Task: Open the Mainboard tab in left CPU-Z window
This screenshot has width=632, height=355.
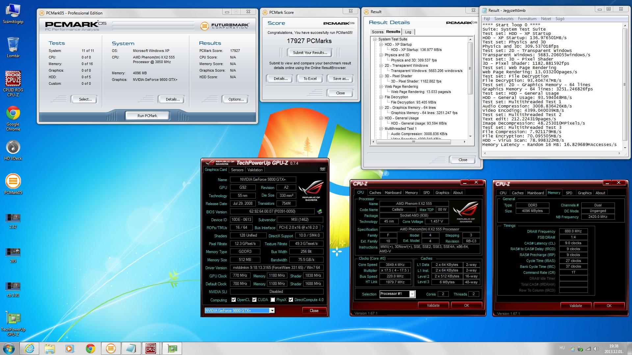Action: (x=393, y=193)
